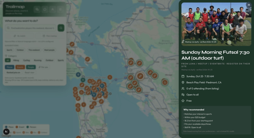Click the Next.js dev tools N button

(6, 132)
